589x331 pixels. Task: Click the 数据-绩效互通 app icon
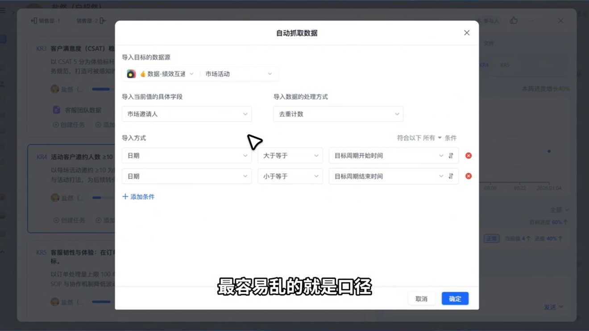(131, 74)
